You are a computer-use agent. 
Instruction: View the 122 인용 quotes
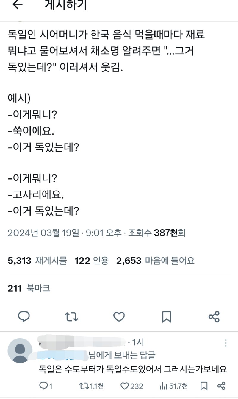(x=91, y=261)
